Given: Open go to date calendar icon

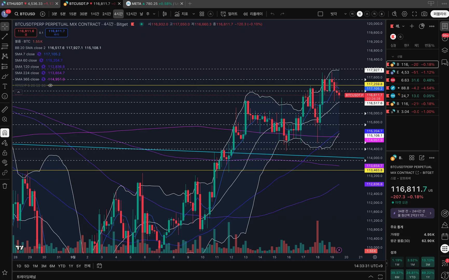Looking at the screenshot, I should point(99,266).
